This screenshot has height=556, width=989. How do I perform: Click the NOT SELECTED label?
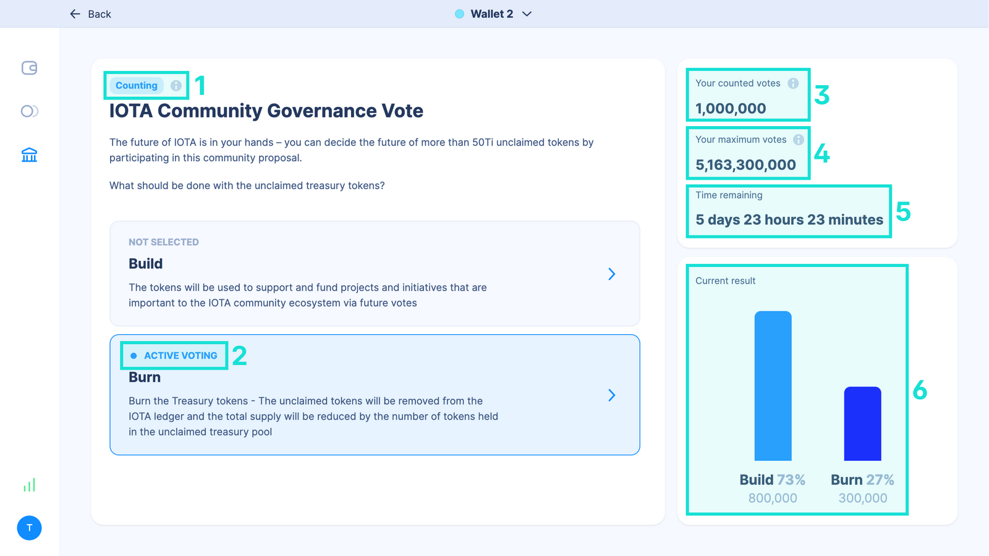164,242
